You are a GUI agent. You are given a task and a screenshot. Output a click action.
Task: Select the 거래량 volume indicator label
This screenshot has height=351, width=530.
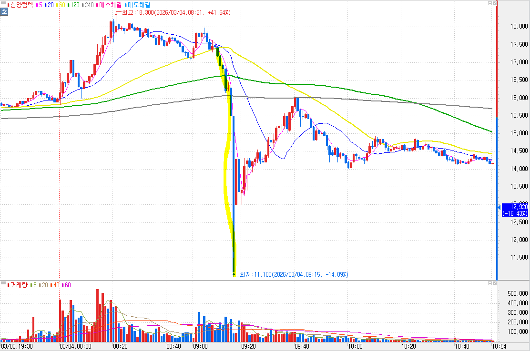click(18, 285)
